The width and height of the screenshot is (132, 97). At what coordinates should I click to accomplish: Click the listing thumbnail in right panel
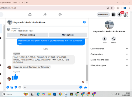tap(109, 25)
